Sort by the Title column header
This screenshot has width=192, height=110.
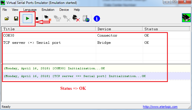(x=49, y=29)
